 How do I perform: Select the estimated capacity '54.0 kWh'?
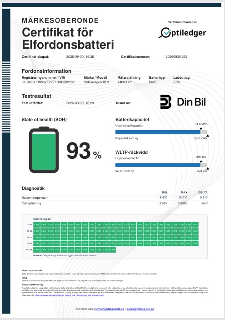tap(201, 124)
